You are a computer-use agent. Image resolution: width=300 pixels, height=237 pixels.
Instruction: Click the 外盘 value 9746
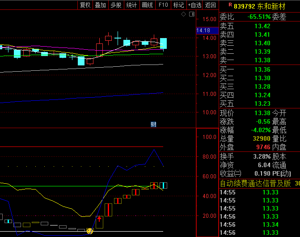[x=263, y=147]
